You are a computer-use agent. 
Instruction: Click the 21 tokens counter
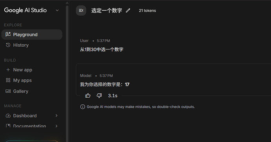(x=147, y=11)
